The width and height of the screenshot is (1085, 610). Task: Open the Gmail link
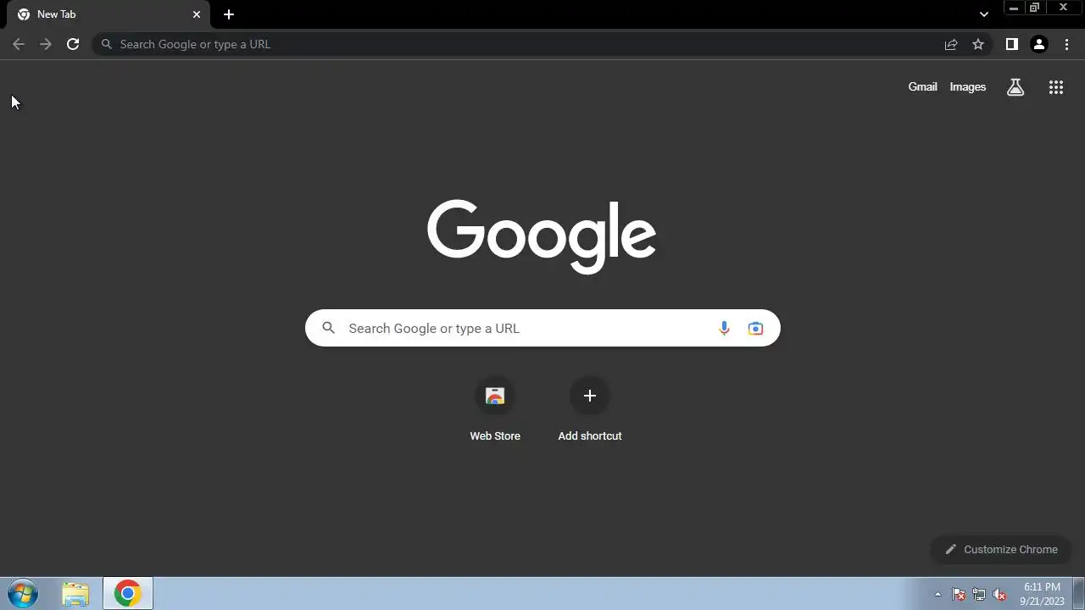pos(922,86)
